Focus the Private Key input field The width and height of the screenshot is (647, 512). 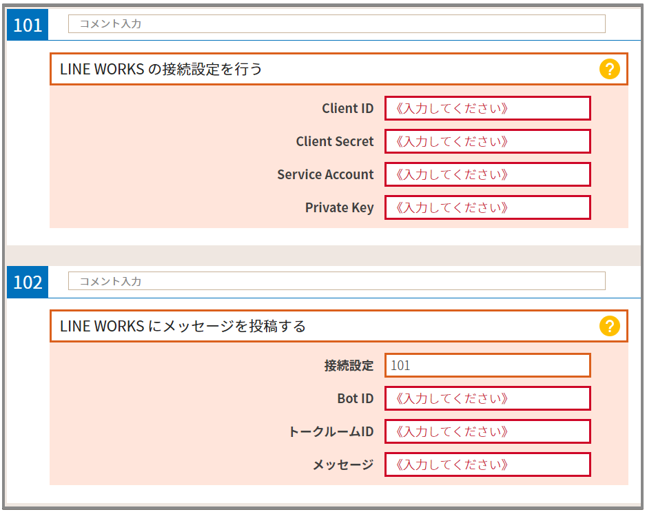(x=488, y=207)
